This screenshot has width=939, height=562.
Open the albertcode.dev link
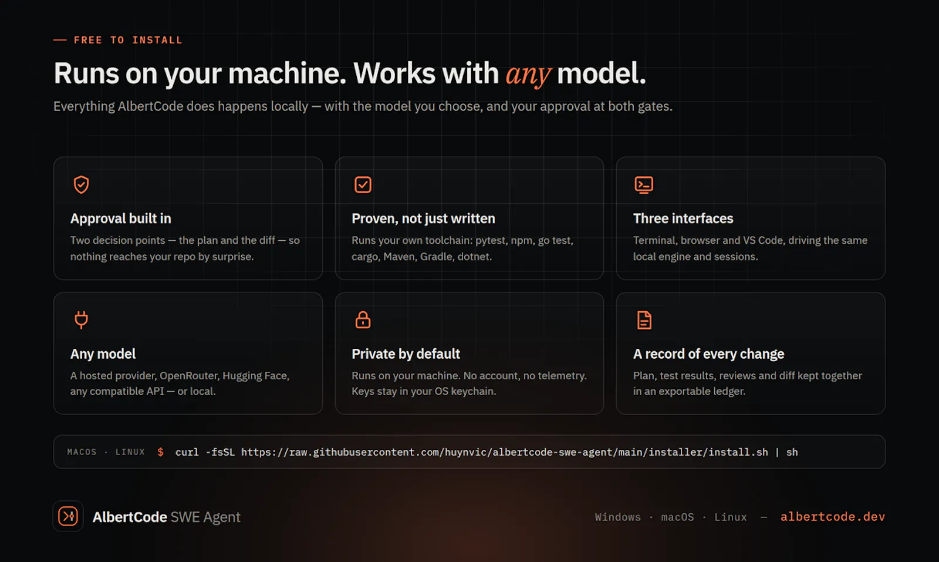pyautogui.click(x=832, y=517)
